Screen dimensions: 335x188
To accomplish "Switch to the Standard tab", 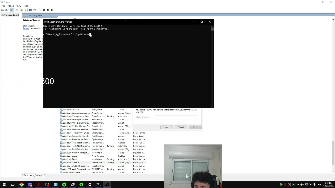I will tap(39, 175).
